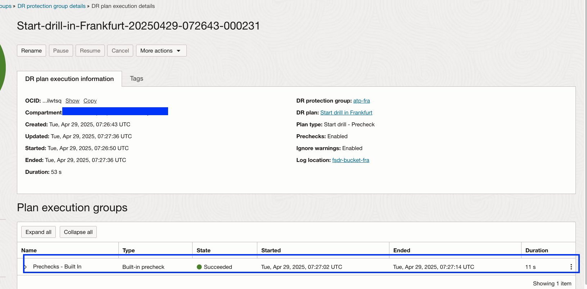Open the More actions dropdown

[161, 51]
